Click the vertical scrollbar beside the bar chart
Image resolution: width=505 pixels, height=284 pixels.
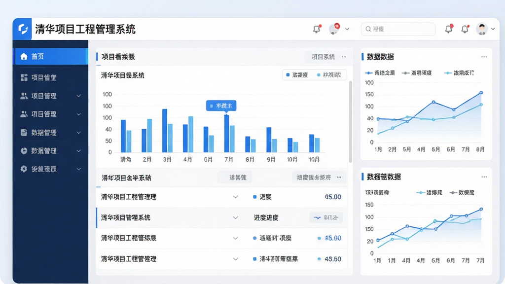pyautogui.click(x=351, y=122)
